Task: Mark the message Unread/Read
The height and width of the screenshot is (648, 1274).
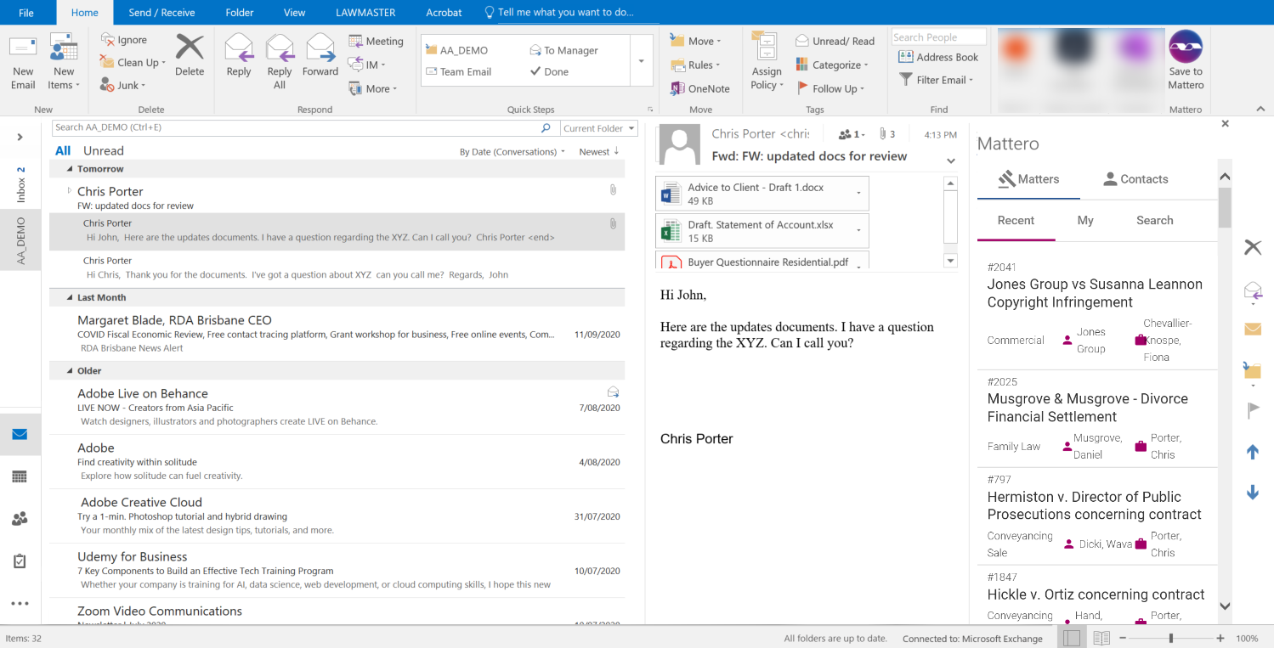Action: click(x=835, y=40)
